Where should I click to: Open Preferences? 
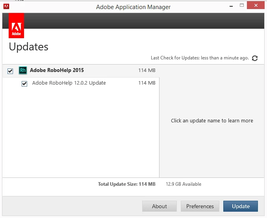point(200,206)
